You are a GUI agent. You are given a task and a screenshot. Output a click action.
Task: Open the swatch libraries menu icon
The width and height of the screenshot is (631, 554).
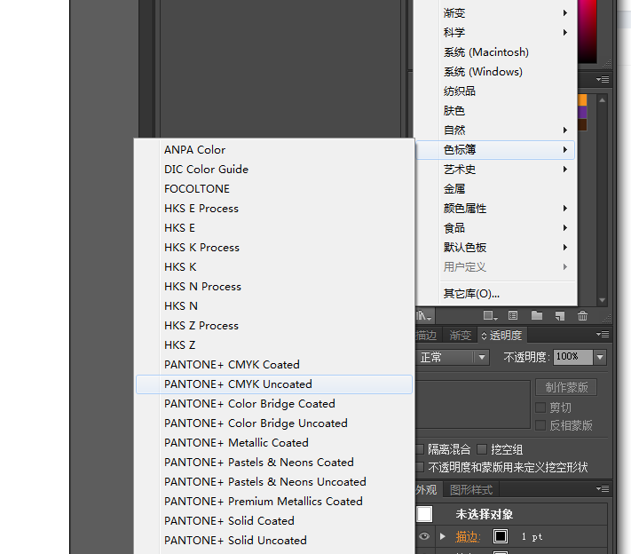423,316
